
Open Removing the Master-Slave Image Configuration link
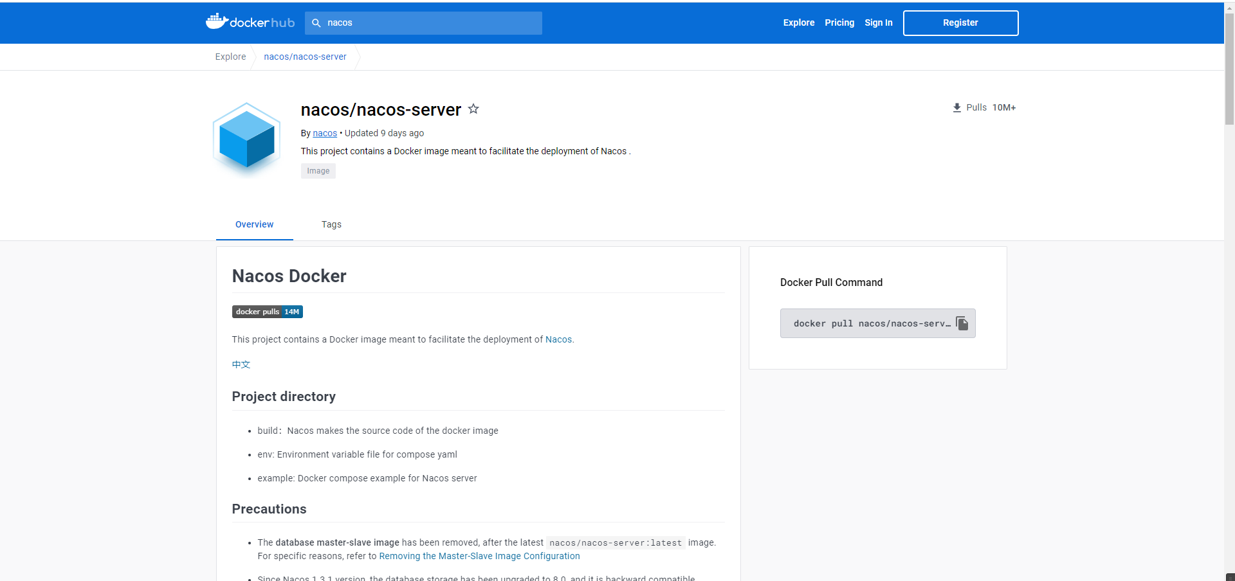479,556
